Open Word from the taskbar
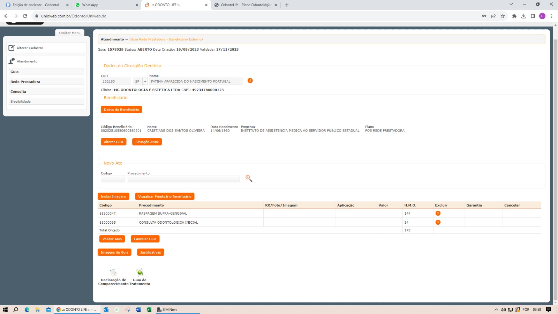The image size is (558, 314). (x=138, y=309)
